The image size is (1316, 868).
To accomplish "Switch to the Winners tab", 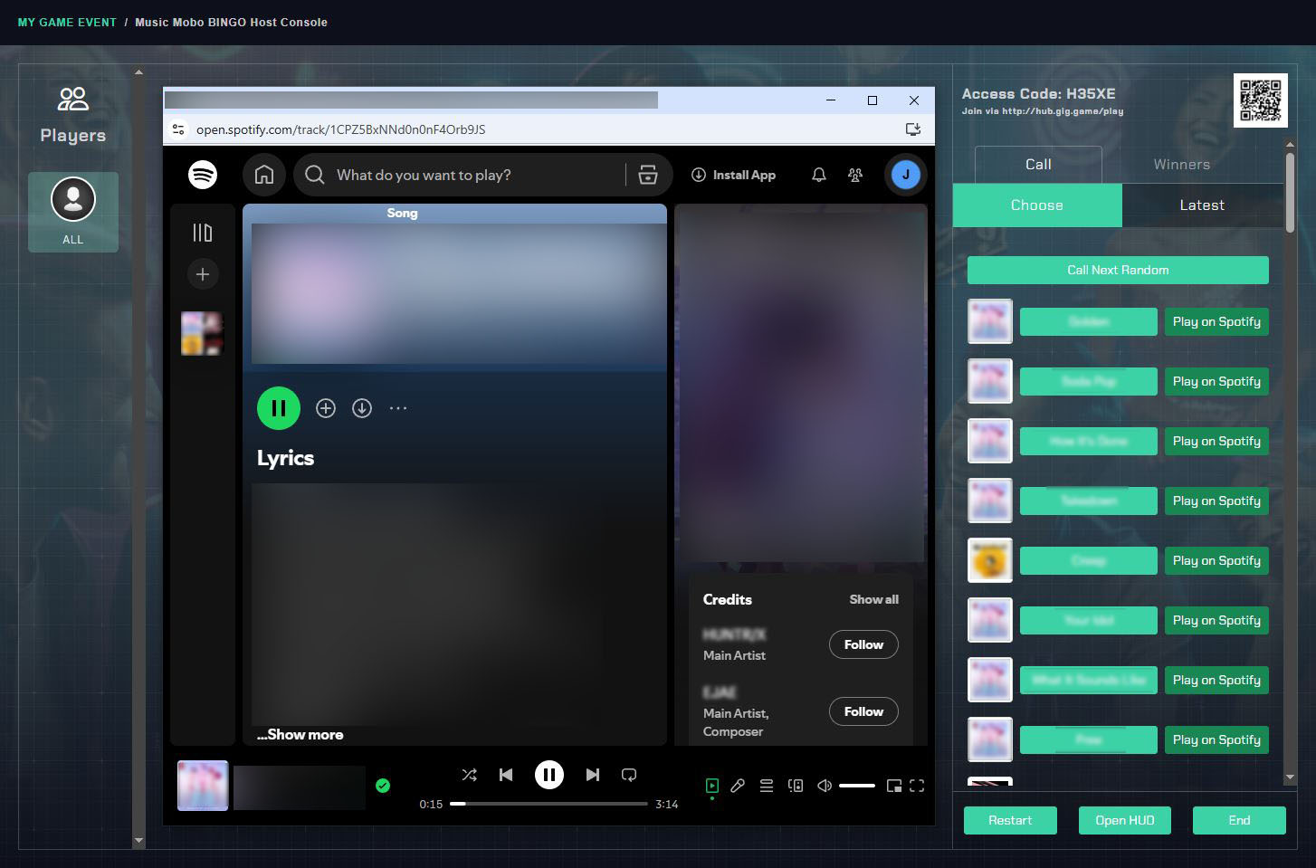I will pos(1181,164).
